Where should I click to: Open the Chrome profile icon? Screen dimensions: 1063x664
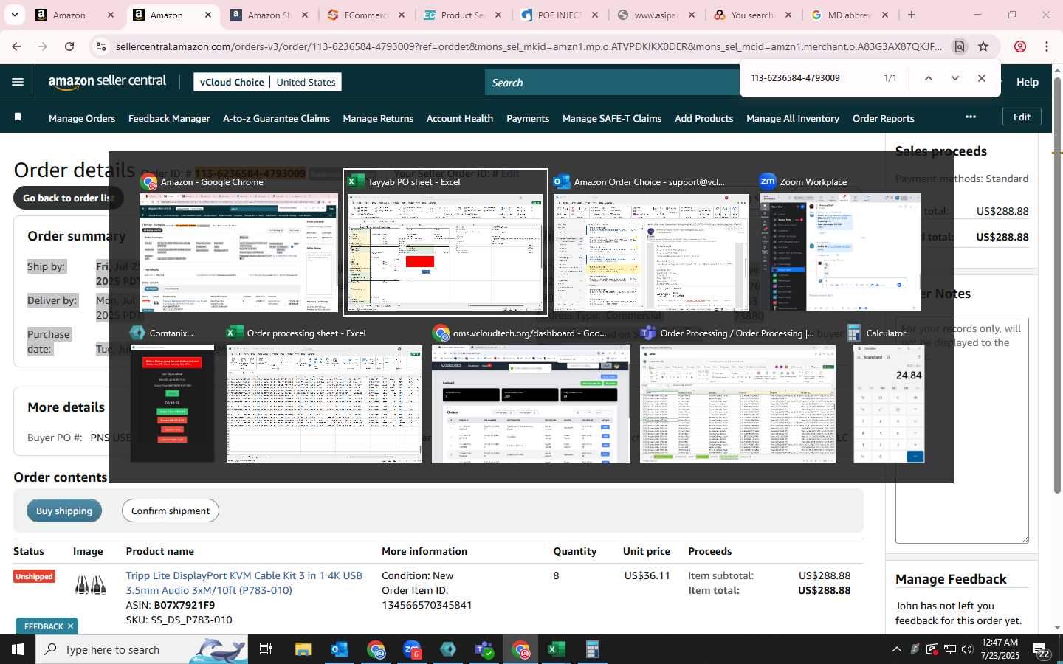1020,46
